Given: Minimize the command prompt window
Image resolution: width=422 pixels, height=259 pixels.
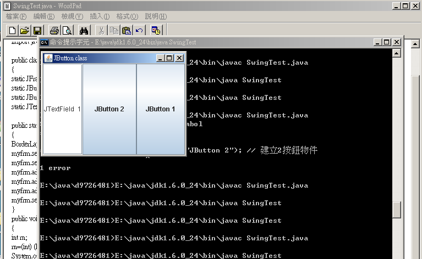Looking at the screenshot, I should click(377, 42).
